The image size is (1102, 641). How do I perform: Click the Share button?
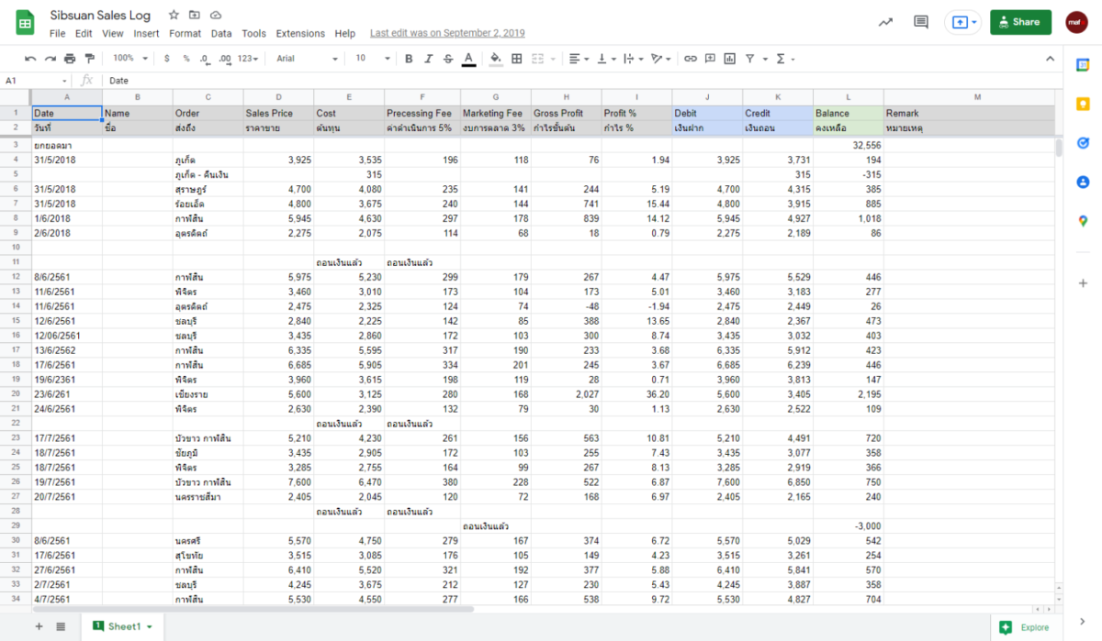pyautogui.click(x=1020, y=21)
